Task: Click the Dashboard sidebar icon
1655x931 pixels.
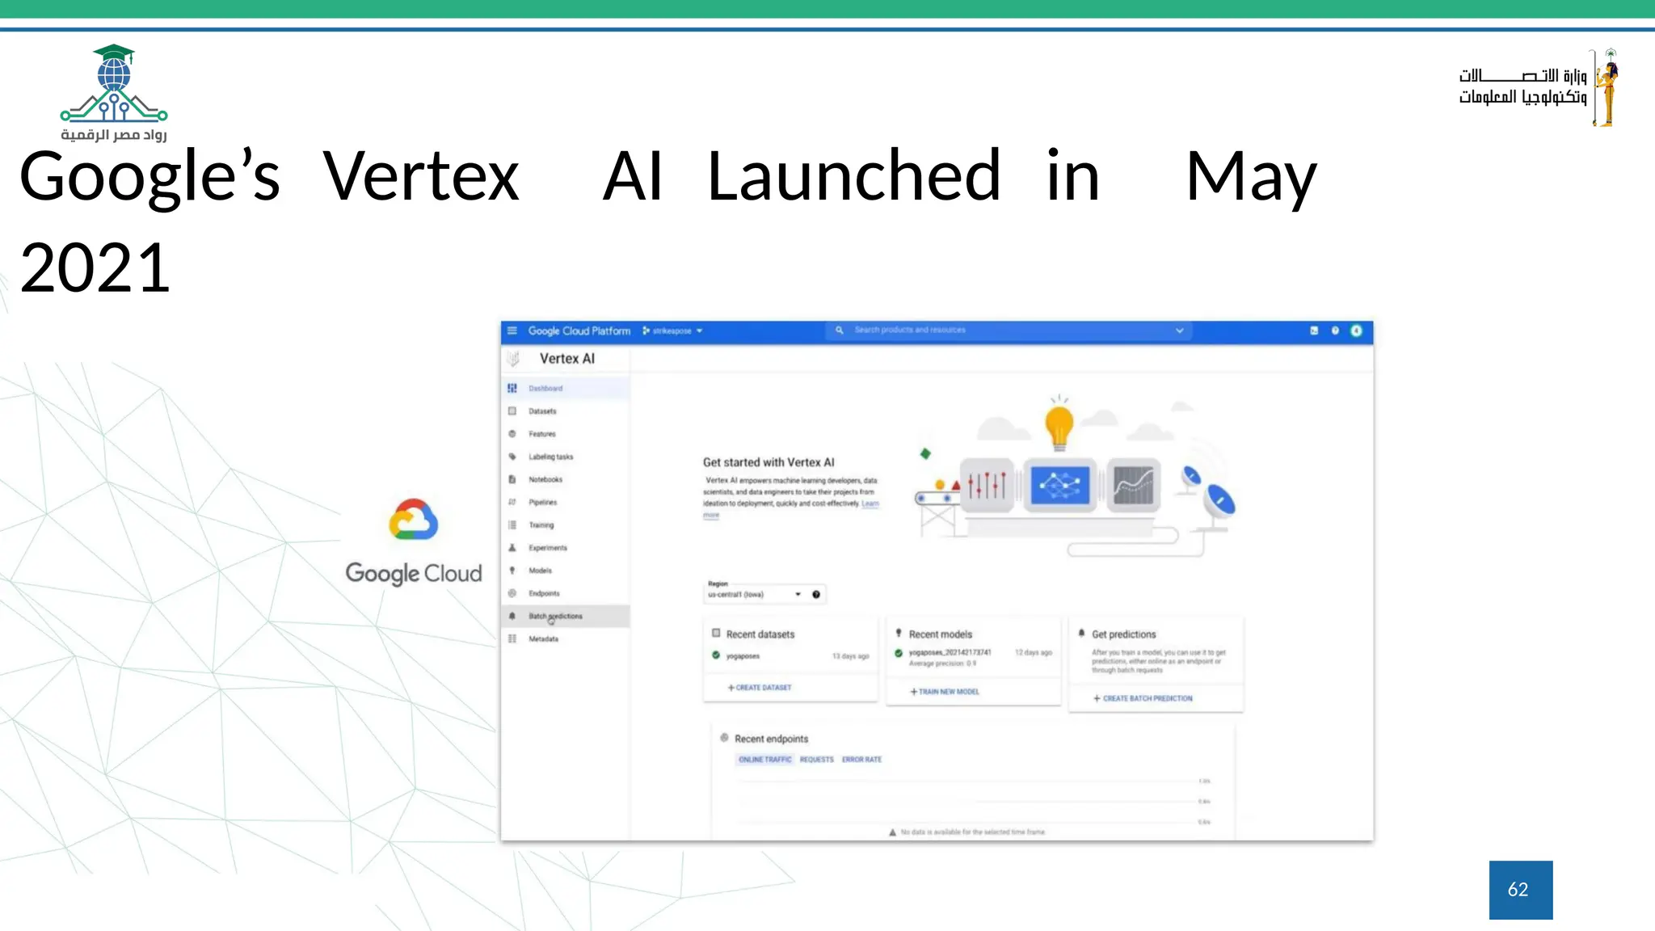Action: coord(512,388)
